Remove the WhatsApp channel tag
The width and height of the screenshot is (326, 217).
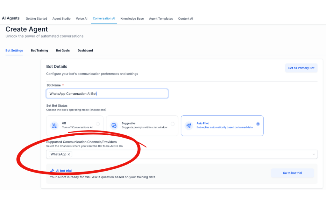tap(69, 154)
